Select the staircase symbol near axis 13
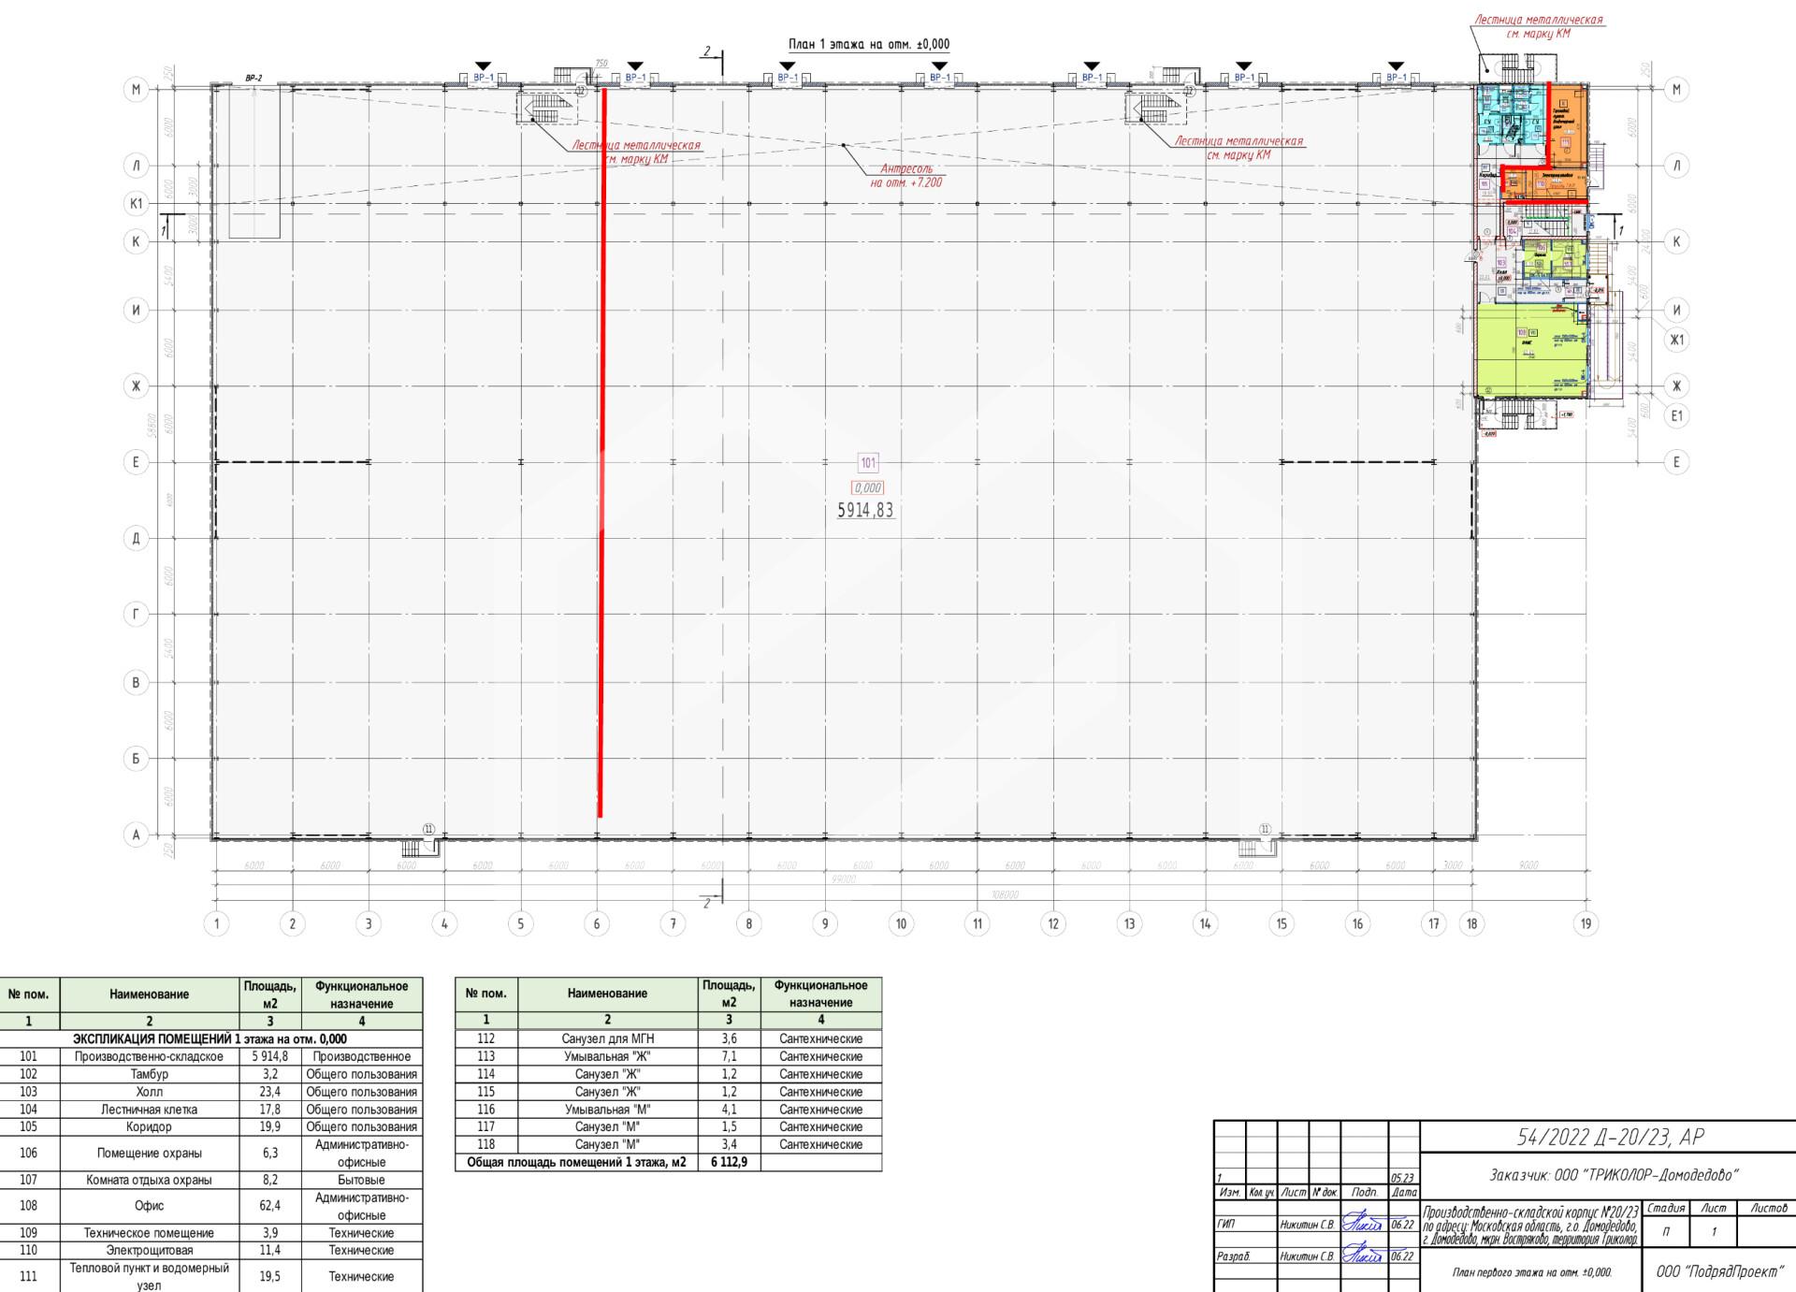 coord(1152,112)
